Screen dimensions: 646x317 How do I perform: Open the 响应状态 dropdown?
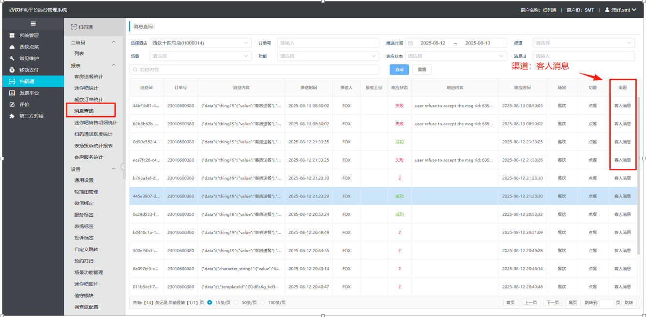click(456, 56)
